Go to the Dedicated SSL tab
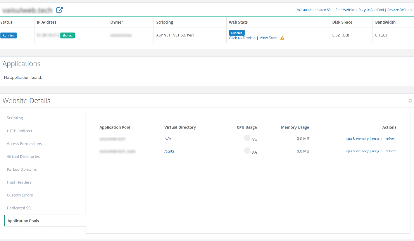This screenshot has width=414, height=241. (19, 208)
